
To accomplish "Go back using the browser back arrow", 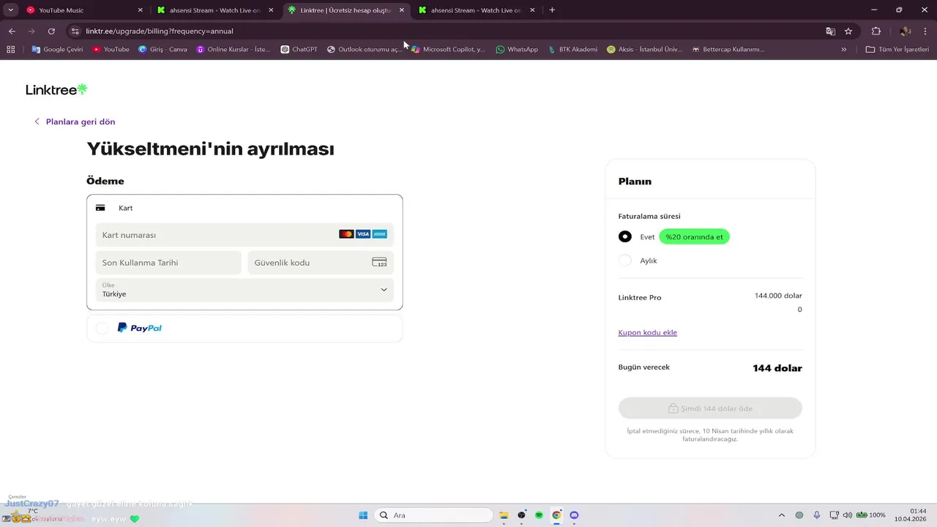I will [12, 31].
